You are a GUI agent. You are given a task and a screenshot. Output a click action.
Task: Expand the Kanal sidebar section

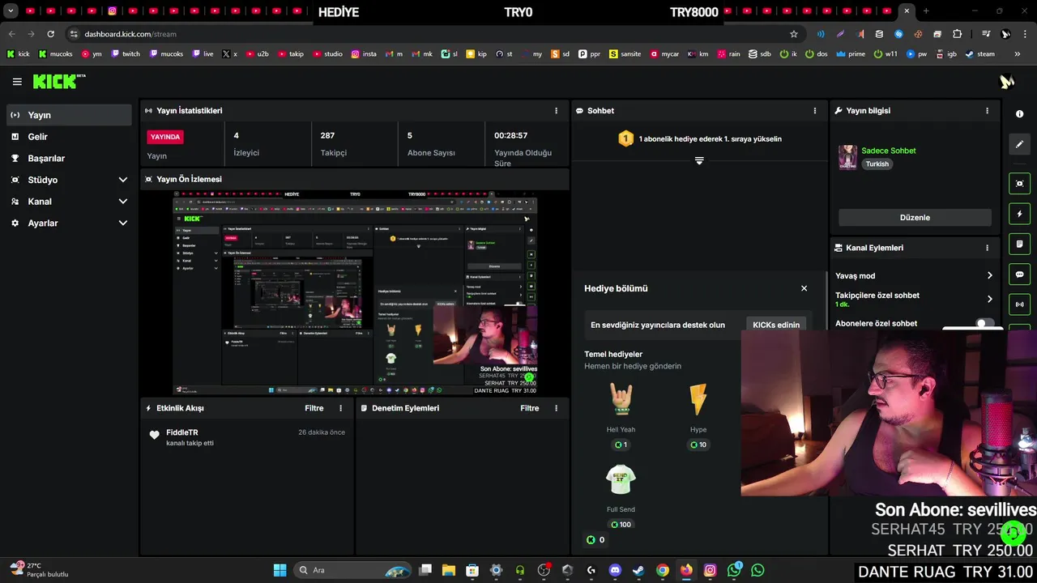[69, 202]
